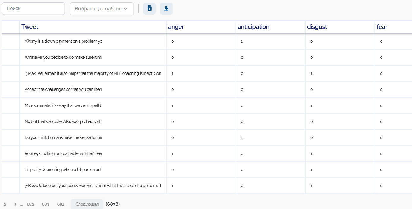Open the 'Выбрано 5 столбцов' columns dropdown
The width and height of the screenshot is (412, 209).
[x=102, y=9]
